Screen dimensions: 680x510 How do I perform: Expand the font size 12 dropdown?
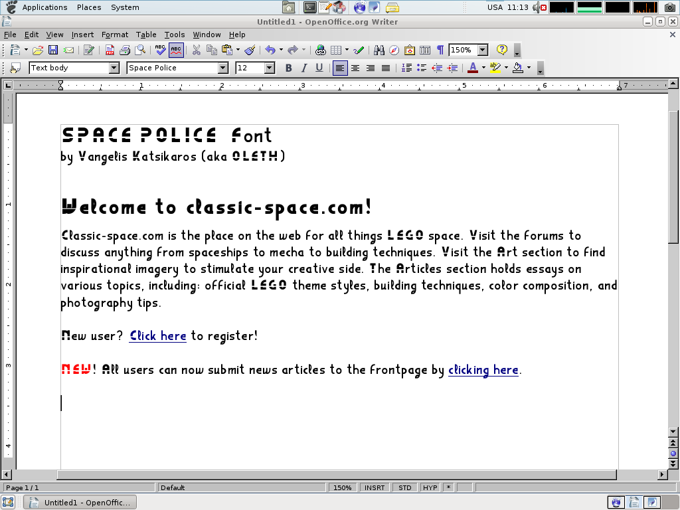[270, 68]
